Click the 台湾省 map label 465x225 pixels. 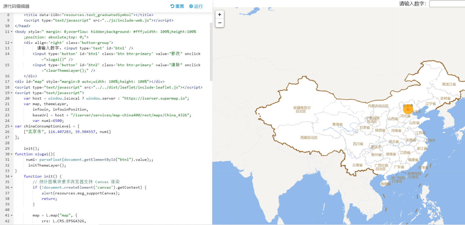tap(423, 168)
